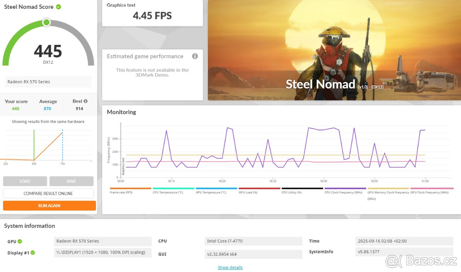The width and height of the screenshot is (461, 272).
Task: Click the green check icon beside Display #1
Action: pyautogui.click(x=33, y=253)
